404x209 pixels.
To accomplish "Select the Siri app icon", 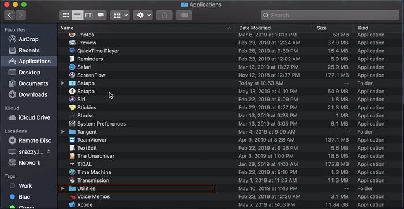I will point(72,100).
